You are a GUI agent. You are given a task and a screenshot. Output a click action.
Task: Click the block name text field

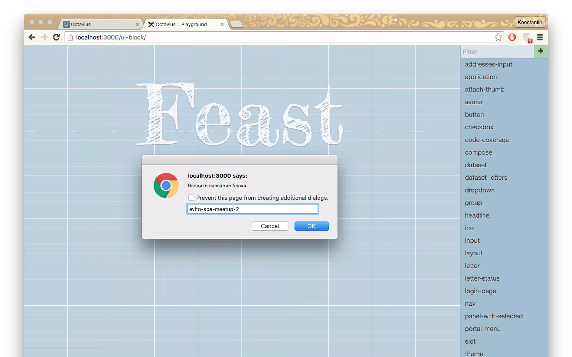coord(252,209)
